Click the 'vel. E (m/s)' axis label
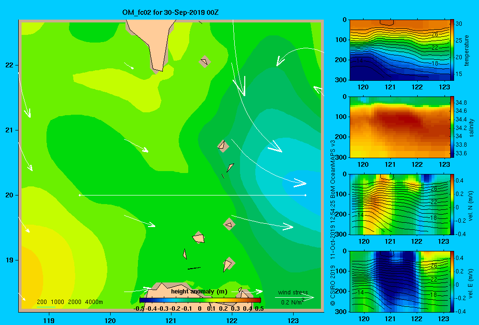The image size is (479, 325). click(471, 283)
